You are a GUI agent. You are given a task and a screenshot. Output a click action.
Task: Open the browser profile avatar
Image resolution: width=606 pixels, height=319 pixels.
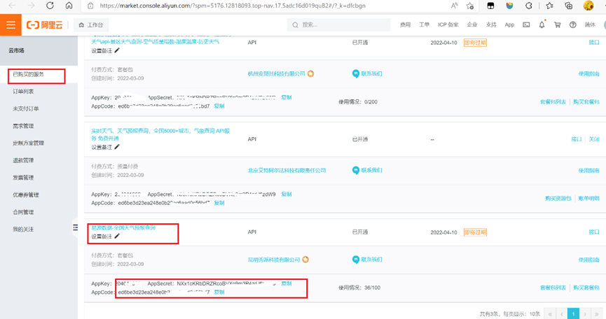pos(588,6)
